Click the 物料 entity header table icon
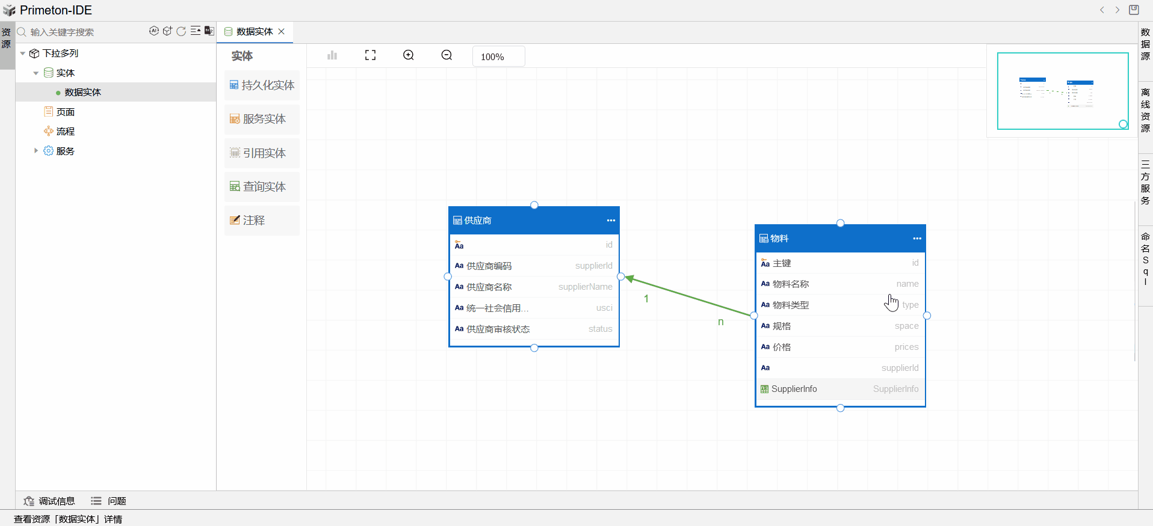Image resolution: width=1153 pixels, height=526 pixels. pyautogui.click(x=764, y=239)
